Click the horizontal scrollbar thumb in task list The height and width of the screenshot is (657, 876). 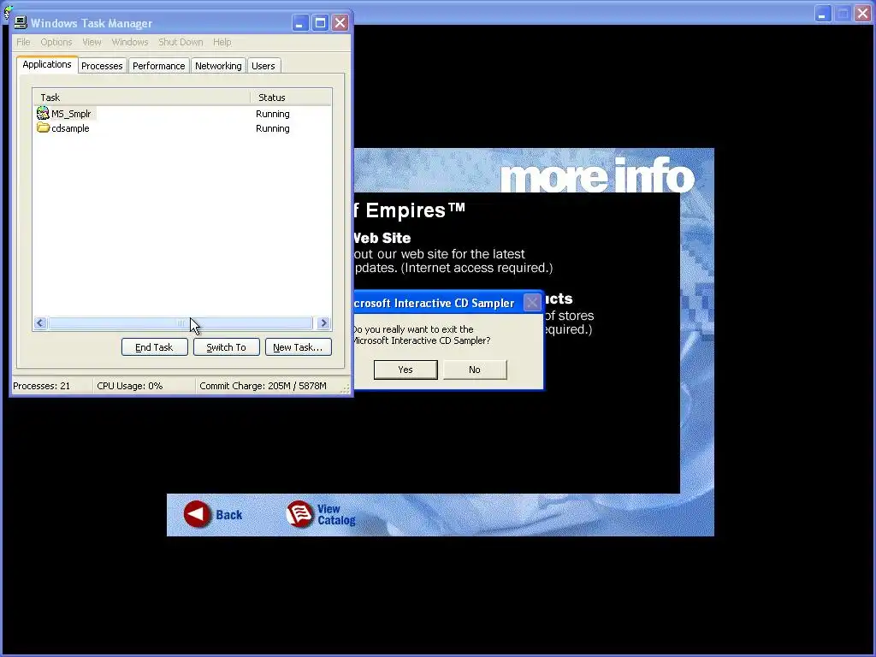tap(181, 323)
